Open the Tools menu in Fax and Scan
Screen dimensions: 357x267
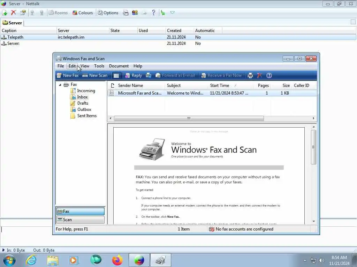click(99, 66)
